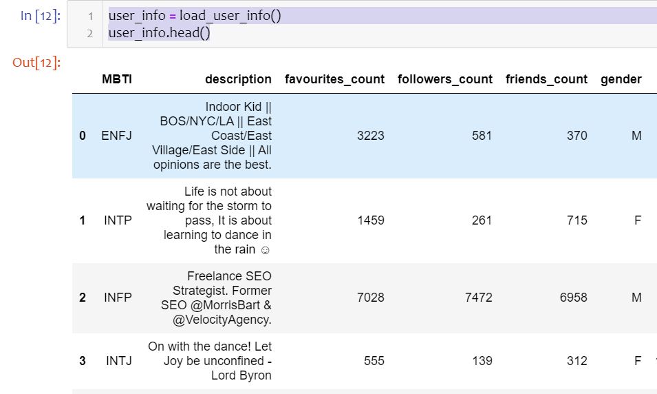This screenshot has width=657, height=394.
Task: Click code line user_info = load_user_info()
Action: pyautogui.click(x=195, y=16)
